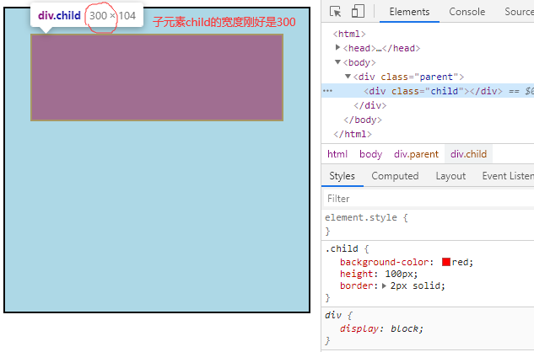Screen dimensions: 534x352
Task: Collapse the div class parent node
Action: tap(348, 77)
